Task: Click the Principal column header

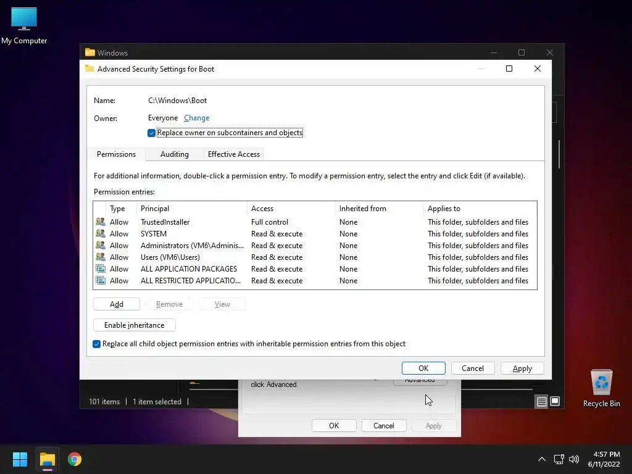Action: coord(192,209)
